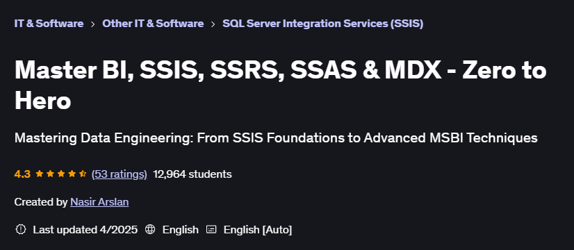
Task: Click the English [Auto] captions label
Action: click(x=258, y=230)
